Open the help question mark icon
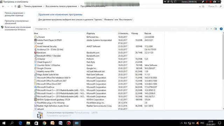This screenshot has width=224, height=126. 221,29
